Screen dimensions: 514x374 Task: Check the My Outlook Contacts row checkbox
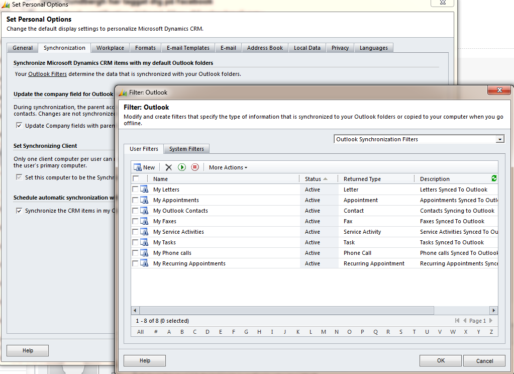pyautogui.click(x=135, y=210)
